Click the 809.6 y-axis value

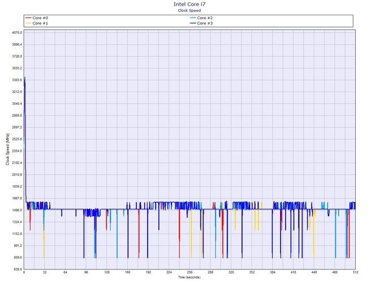click(18, 257)
